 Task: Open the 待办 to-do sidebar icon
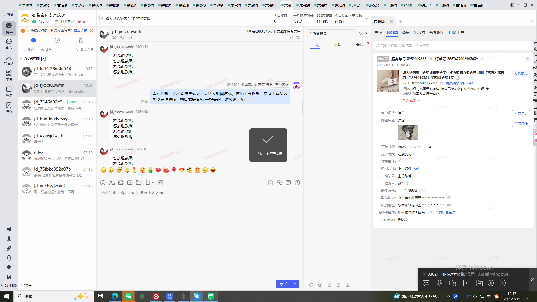point(9,108)
